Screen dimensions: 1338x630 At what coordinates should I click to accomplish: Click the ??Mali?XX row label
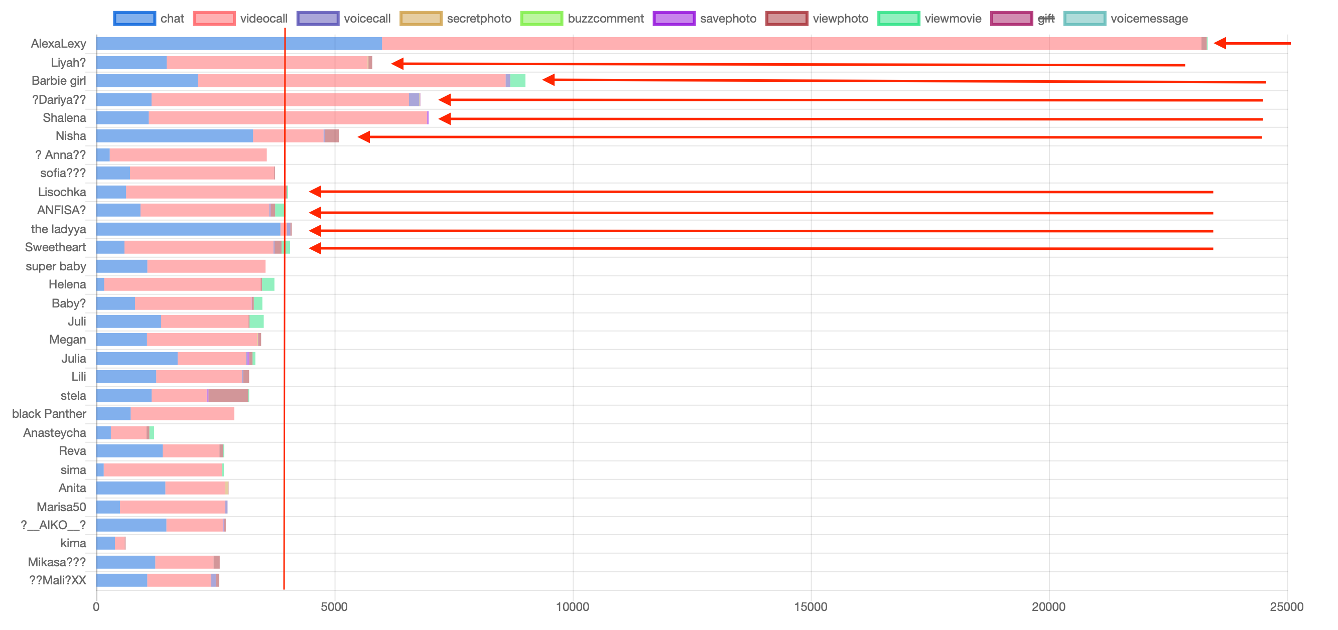[57, 581]
